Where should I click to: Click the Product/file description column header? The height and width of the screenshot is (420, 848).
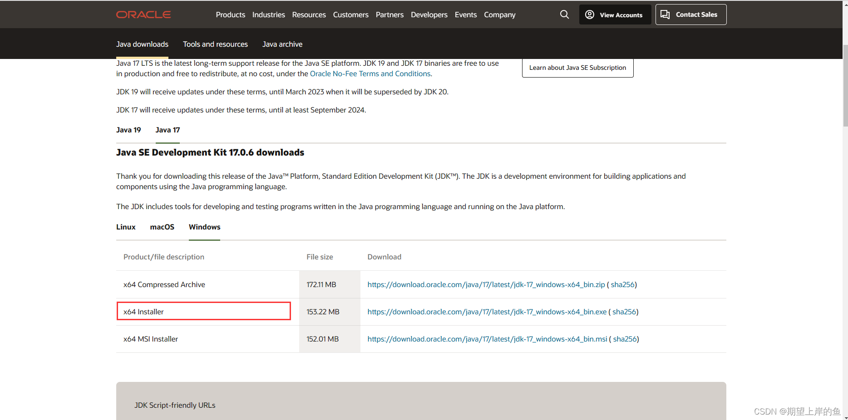164,257
